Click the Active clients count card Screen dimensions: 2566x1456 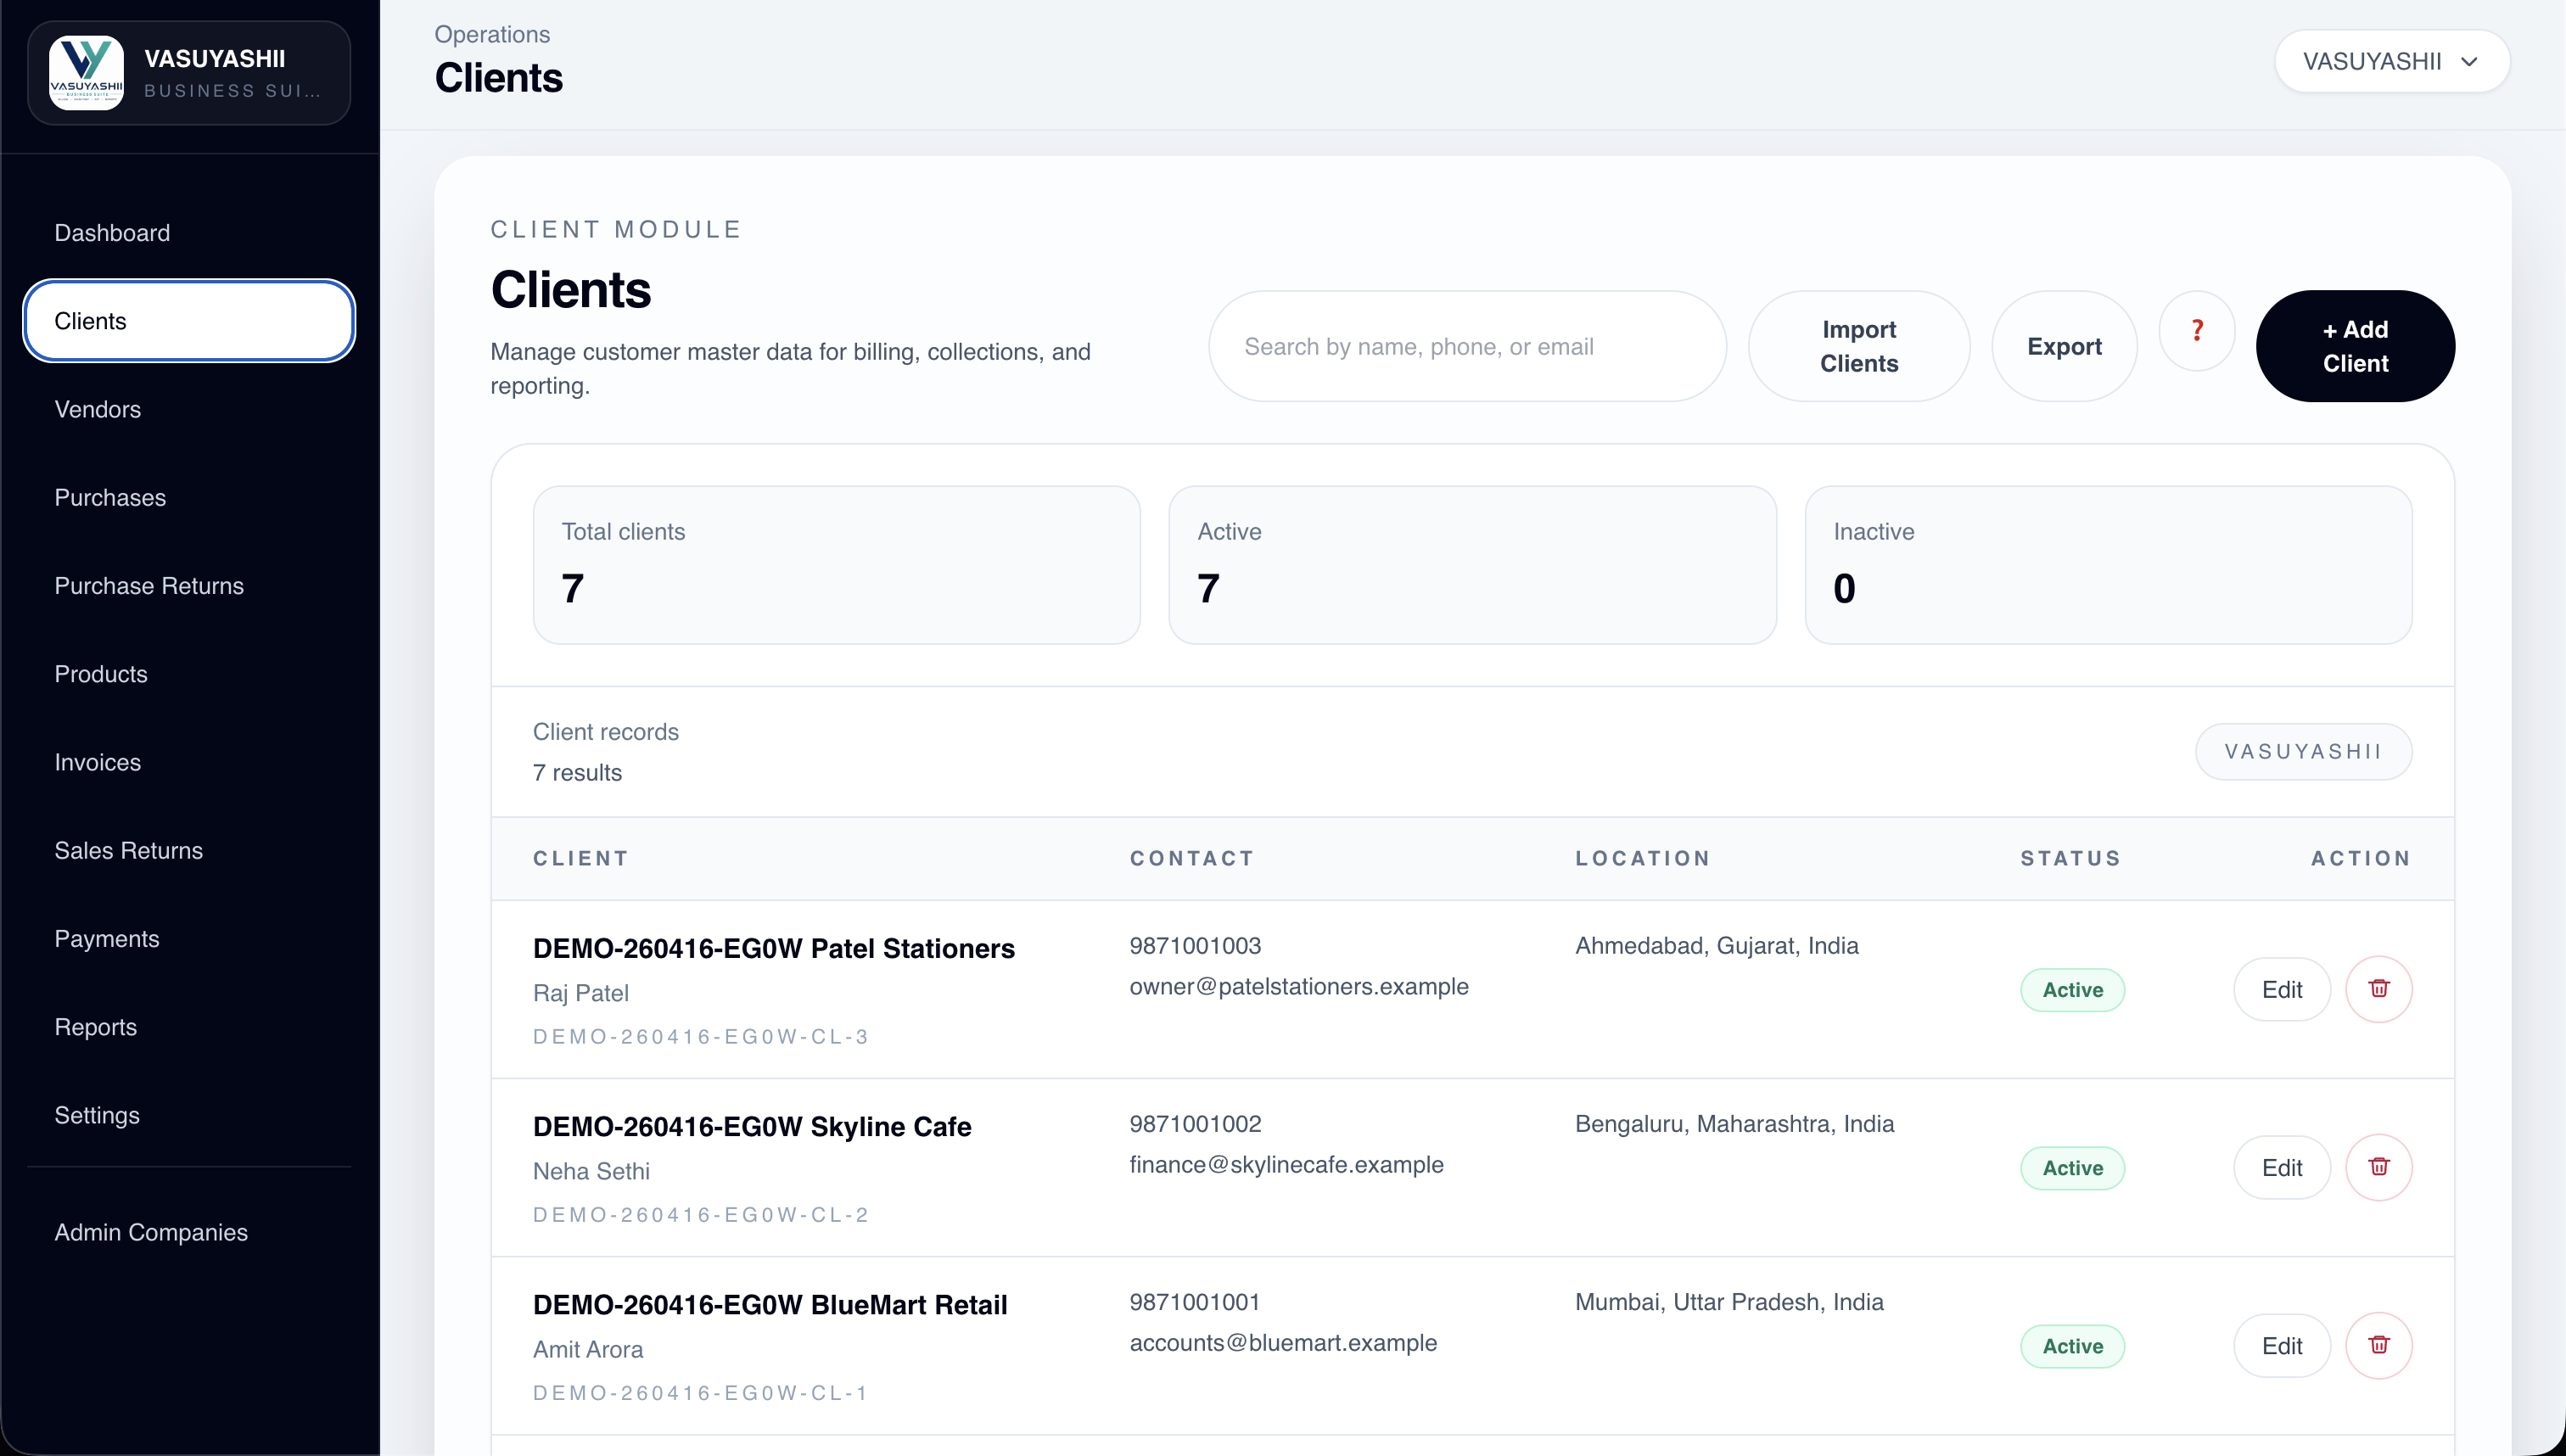pyautogui.click(x=1472, y=565)
